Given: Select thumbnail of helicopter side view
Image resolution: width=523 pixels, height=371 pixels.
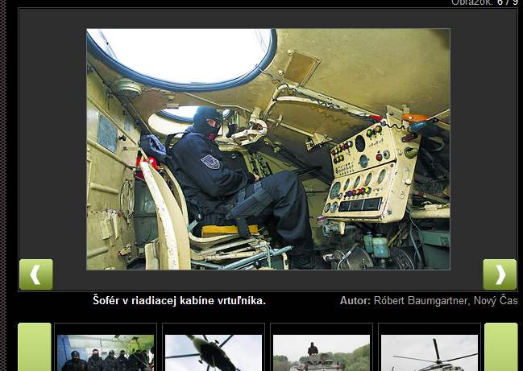Looking at the screenshot, I should (429, 352).
